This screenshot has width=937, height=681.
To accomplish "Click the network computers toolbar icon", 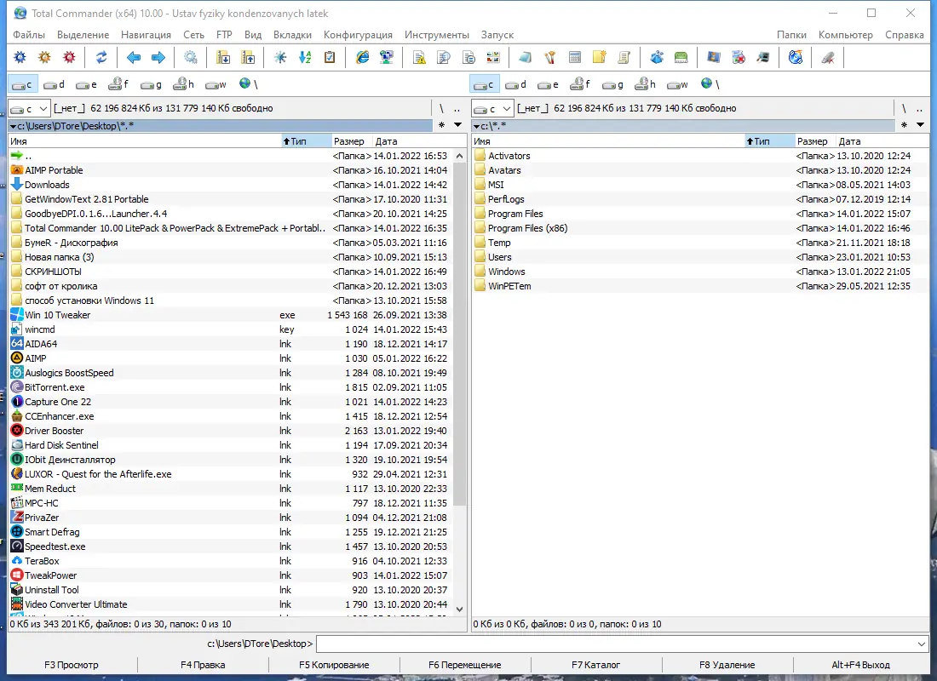I will pyautogui.click(x=387, y=57).
